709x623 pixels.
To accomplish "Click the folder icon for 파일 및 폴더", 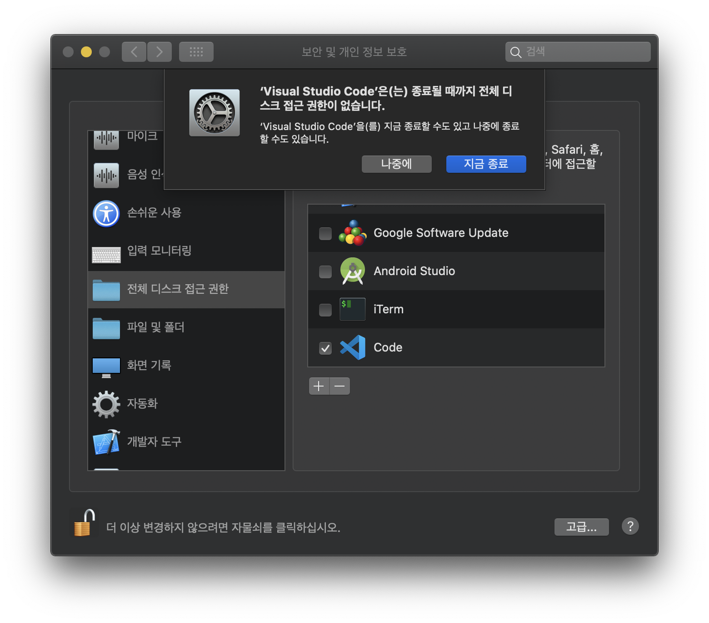I will coord(106,328).
